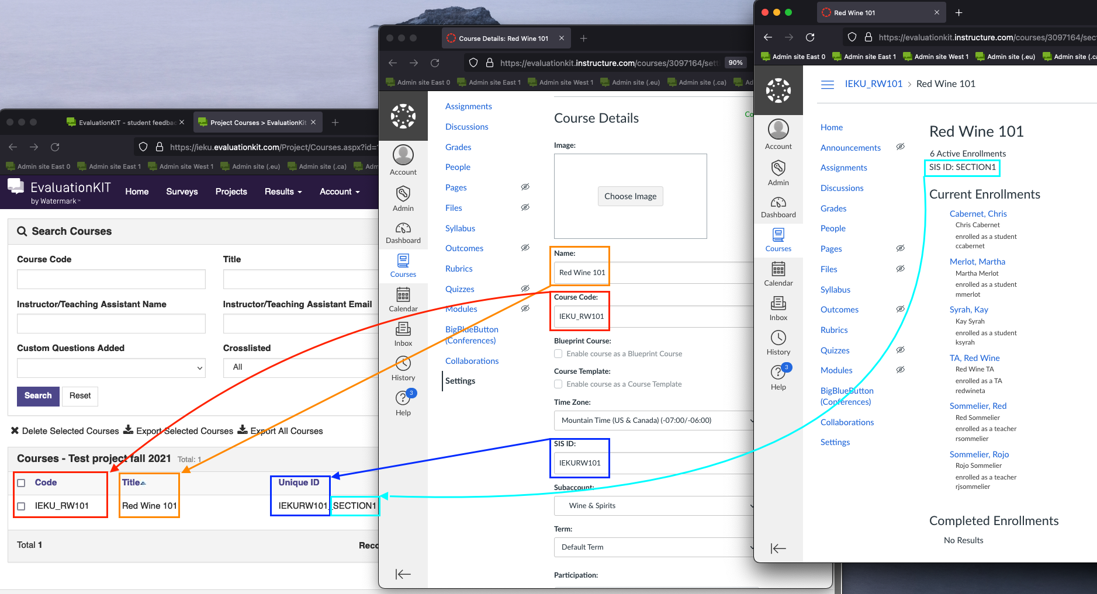
Task: Toggle Quizzes visibility eye in right window
Action: coord(901,350)
